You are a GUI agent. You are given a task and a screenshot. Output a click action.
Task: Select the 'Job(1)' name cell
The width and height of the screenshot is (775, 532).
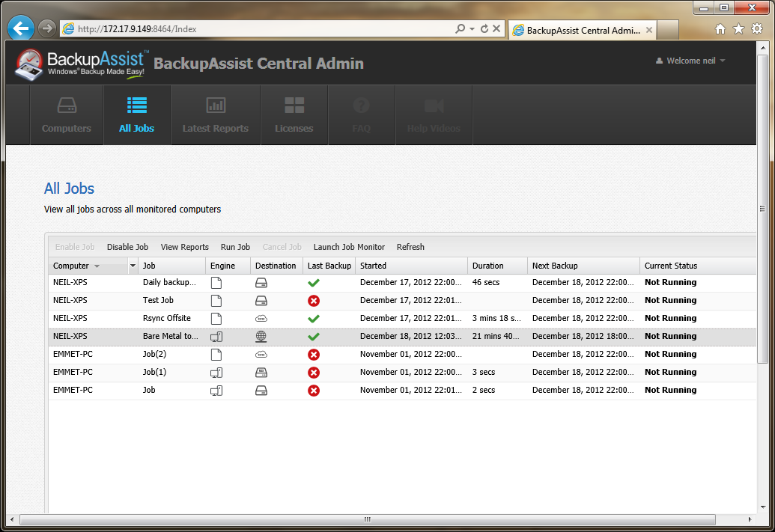coord(172,373)
